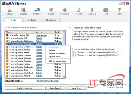131x94 pixels.
Task: Minimize the AVG Anti-Spyware window
Action: point(120,3)
